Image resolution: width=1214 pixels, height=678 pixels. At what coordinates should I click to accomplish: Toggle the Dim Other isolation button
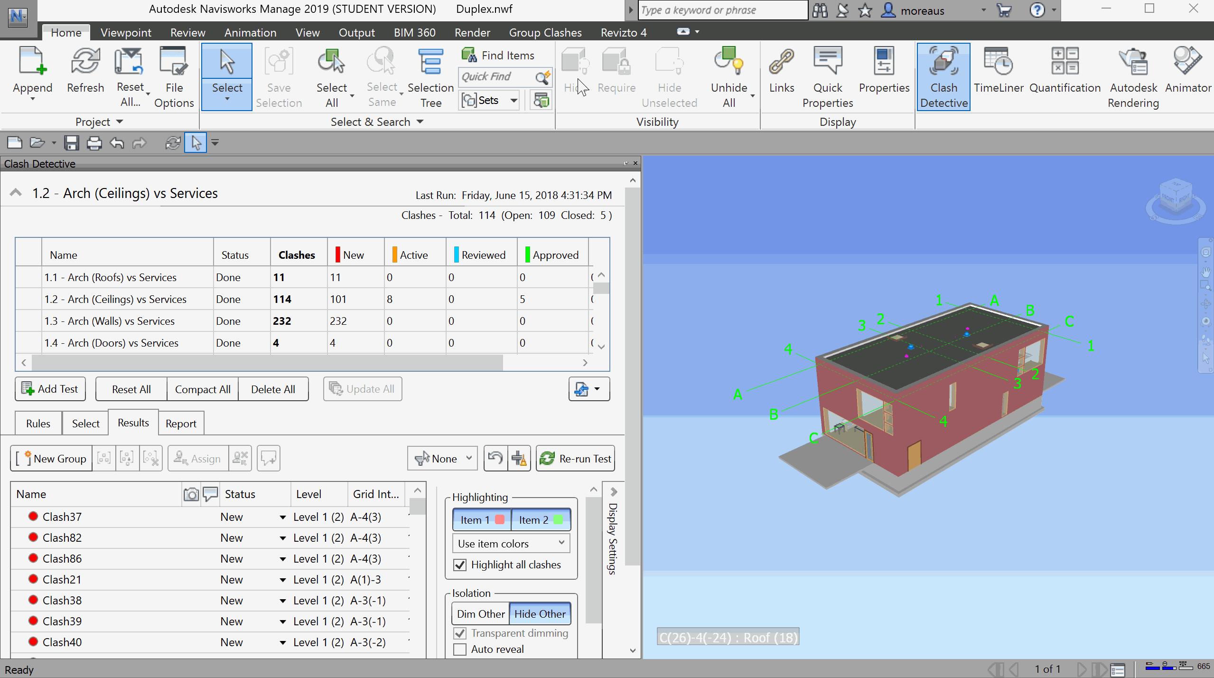(x=480, y=614)
